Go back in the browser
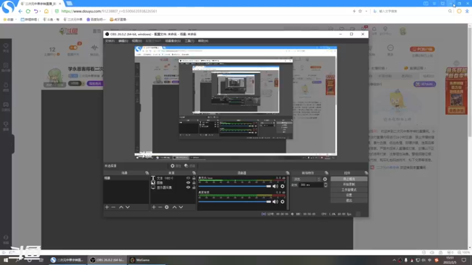Screen dimensions: 472x265 pyautogui.click(x=20, y=11)
